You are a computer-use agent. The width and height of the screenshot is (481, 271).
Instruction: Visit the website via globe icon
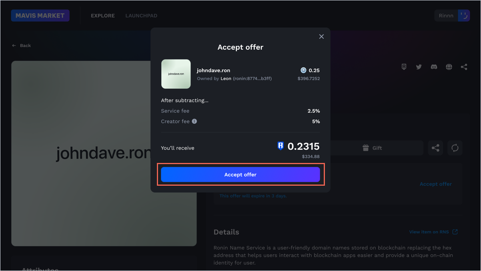[449, 67]
